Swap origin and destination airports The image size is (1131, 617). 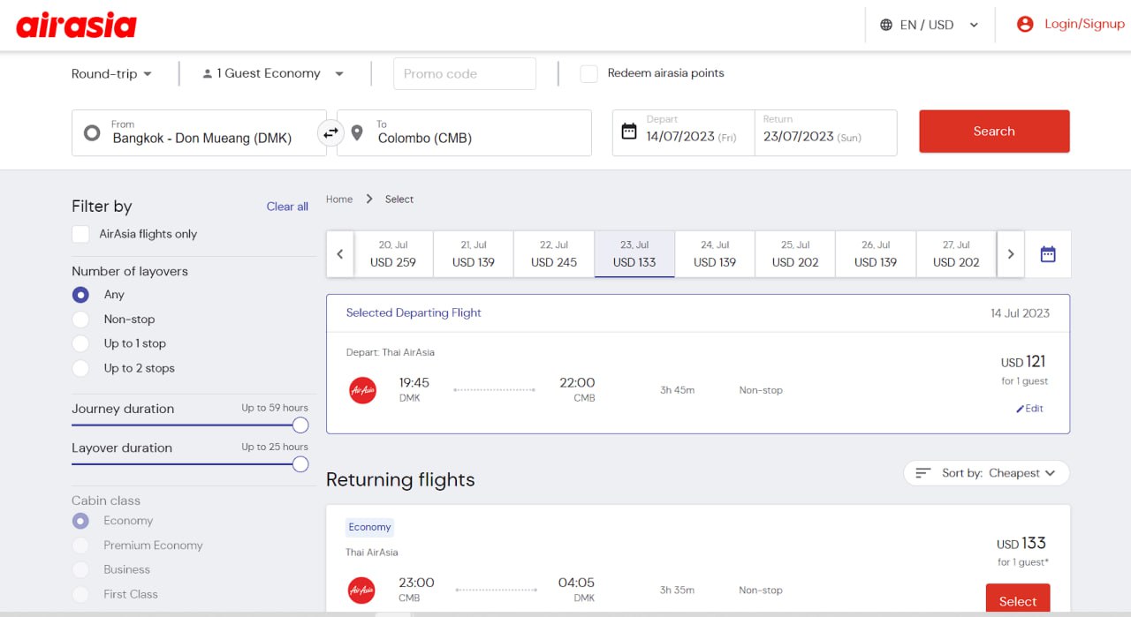(330, 133)
